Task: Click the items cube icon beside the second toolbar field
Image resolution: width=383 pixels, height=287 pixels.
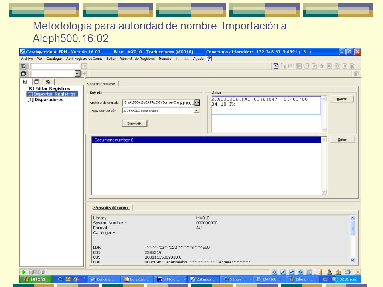Action: click(x=23, y=73)
